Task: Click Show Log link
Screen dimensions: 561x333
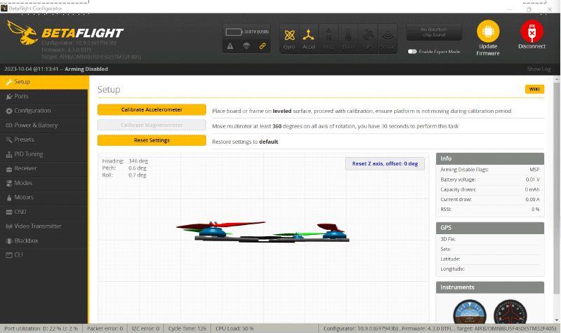Action: click(539, 69)
